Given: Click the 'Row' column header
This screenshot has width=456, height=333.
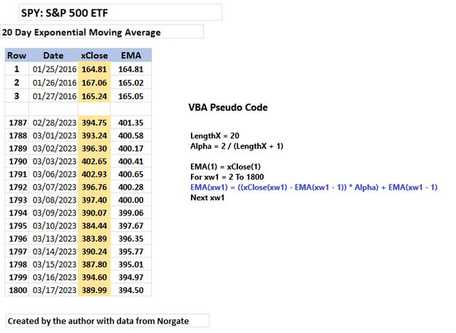Looking at the screenshot, I should tap(17, 56).
